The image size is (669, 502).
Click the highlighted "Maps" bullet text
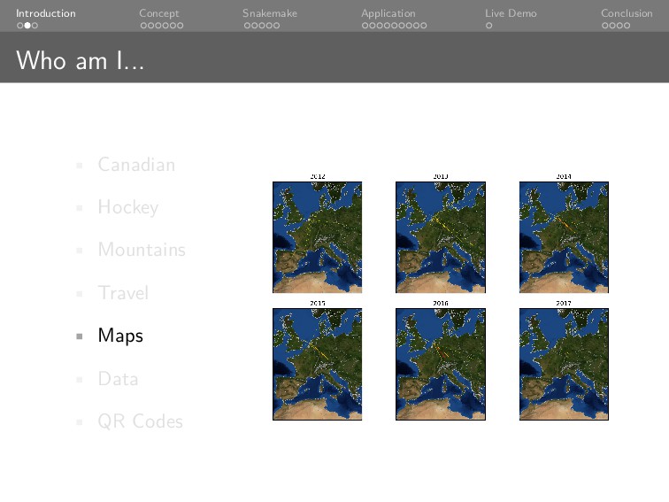pyautogui.click(x=120, y=336)
